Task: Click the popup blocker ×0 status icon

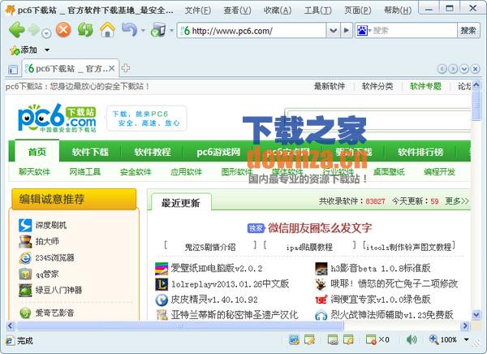Action: 377,339
